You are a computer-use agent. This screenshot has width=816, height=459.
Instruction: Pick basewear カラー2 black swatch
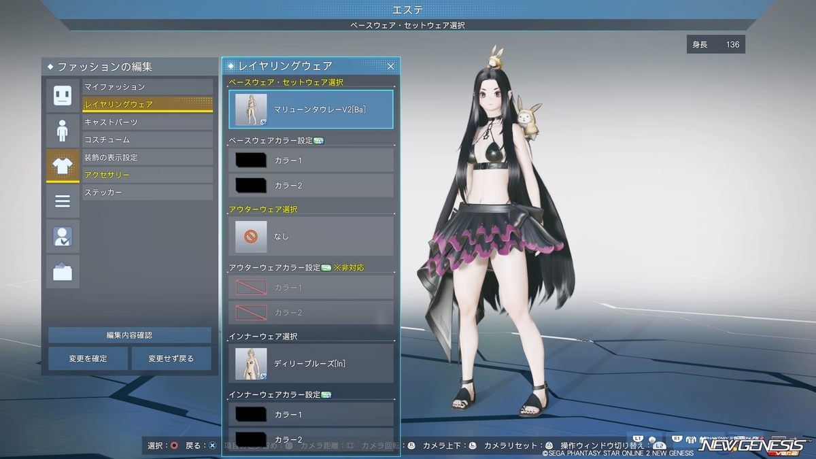[250, 186]
